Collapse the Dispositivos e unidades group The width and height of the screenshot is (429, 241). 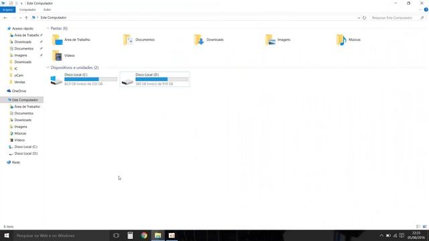48,68
